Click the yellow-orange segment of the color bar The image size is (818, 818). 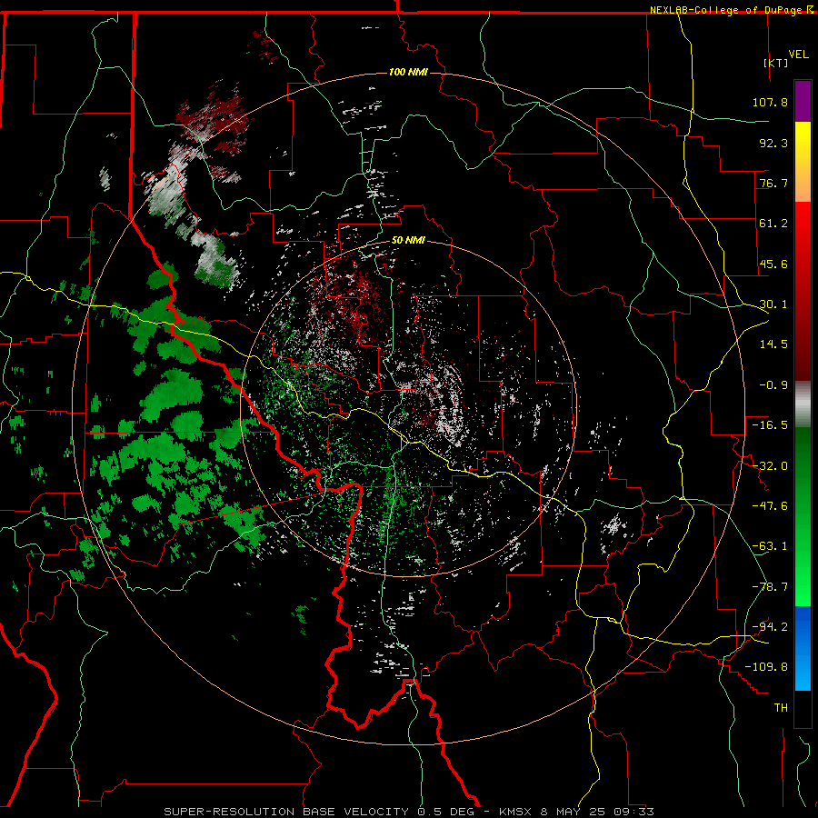pos(803,162)
